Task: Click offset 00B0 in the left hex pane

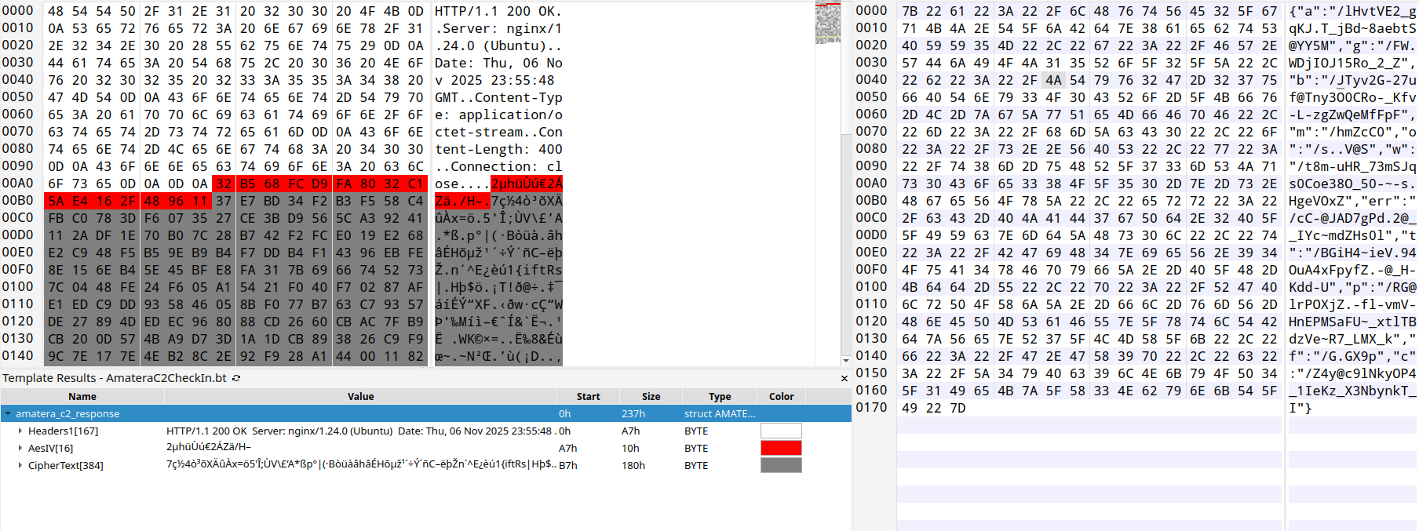Action: (x=17, y=201)
